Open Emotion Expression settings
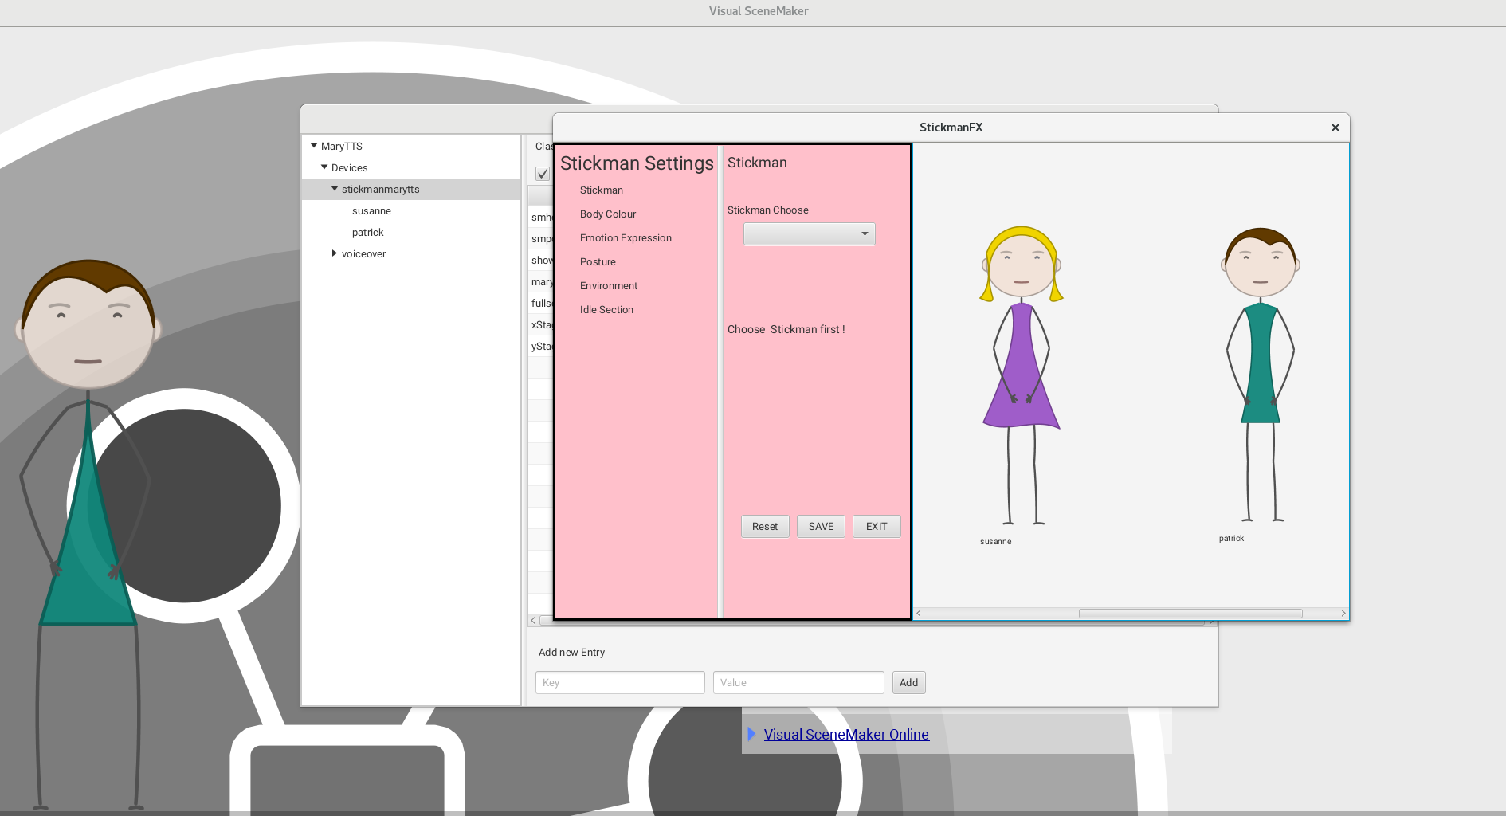Screen dimensions: 1506x816 click(625, 238)
